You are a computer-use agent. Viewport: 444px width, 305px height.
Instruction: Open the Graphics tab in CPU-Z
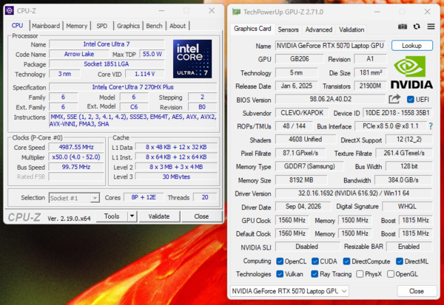(x=128, y=26)
